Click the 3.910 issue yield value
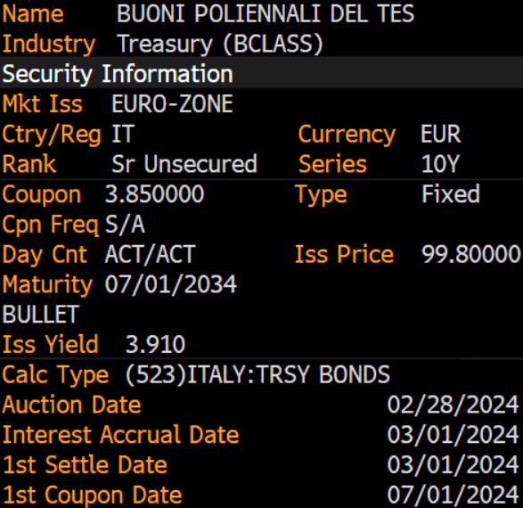Image resolution: width=523 pixels, height=508 pixels. 155,344
